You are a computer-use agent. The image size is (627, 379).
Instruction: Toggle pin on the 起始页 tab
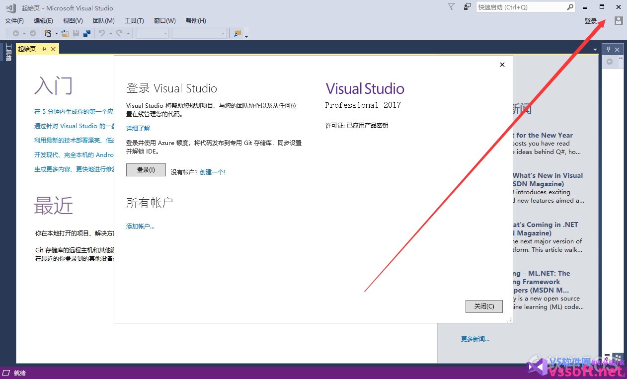tap(44, 49)
